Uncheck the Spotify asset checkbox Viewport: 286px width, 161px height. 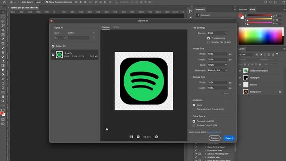click(x=53, y=55)
